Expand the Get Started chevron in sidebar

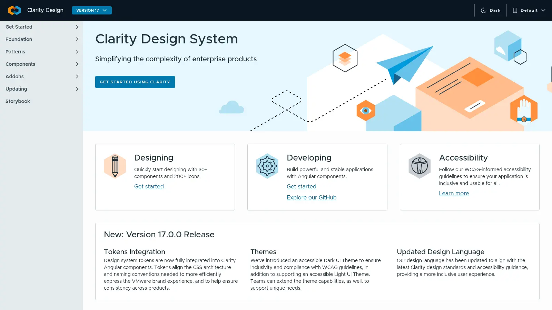click(x=77, y=27)
